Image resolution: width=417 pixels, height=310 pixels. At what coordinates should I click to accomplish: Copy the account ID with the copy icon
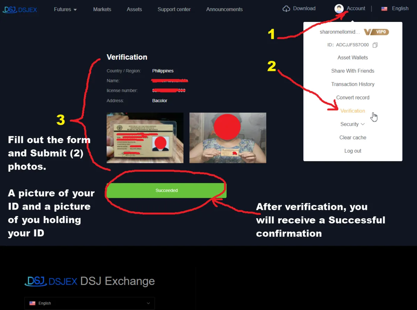point(375,45)
